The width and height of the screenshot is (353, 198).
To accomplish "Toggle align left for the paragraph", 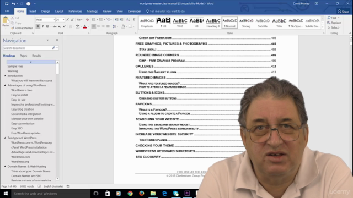I will click(x=93, y=26).
